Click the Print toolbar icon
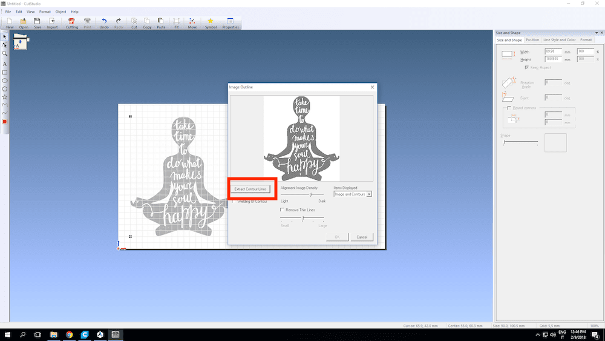Screen dimensions: 605x341 (88, 23)
